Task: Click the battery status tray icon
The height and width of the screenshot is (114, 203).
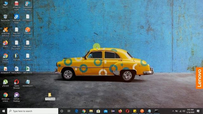Action: [x=177, y=111]
